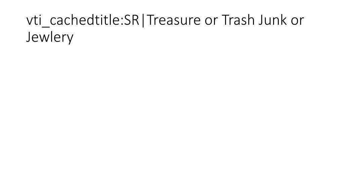344x193 pixels.
Task: Click the capital T of Treasure
Action: [x=150, y=20]
